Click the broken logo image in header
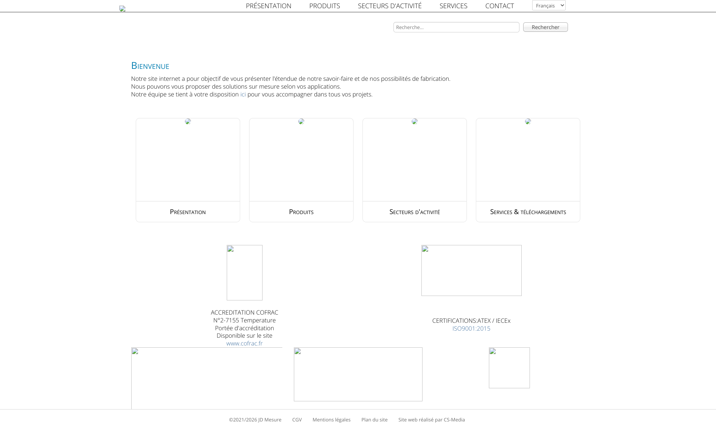716x430 pixels. tap(122, 9)
